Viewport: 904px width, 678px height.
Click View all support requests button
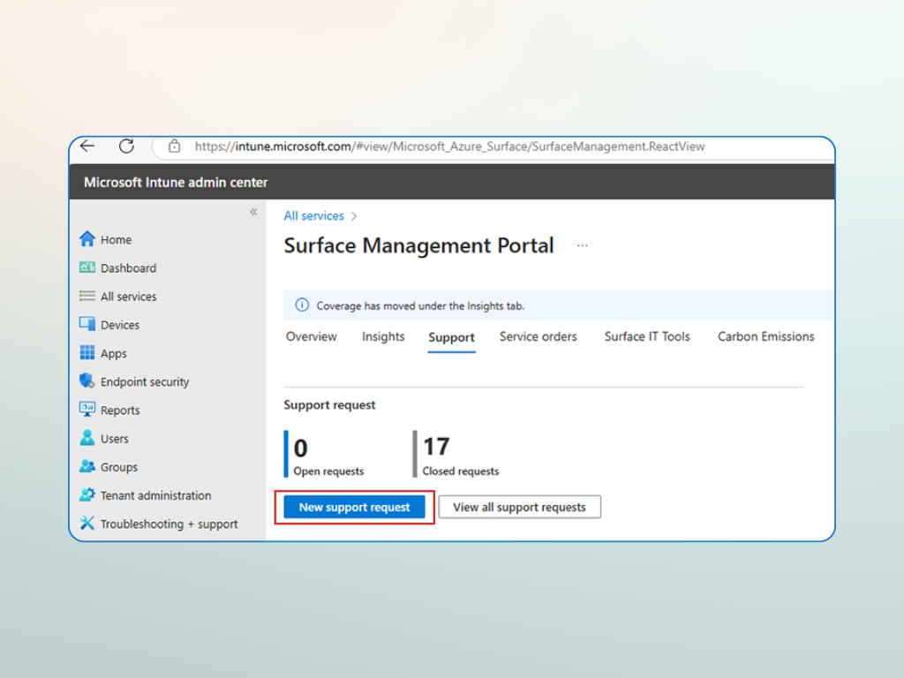[x=519, y=508]
